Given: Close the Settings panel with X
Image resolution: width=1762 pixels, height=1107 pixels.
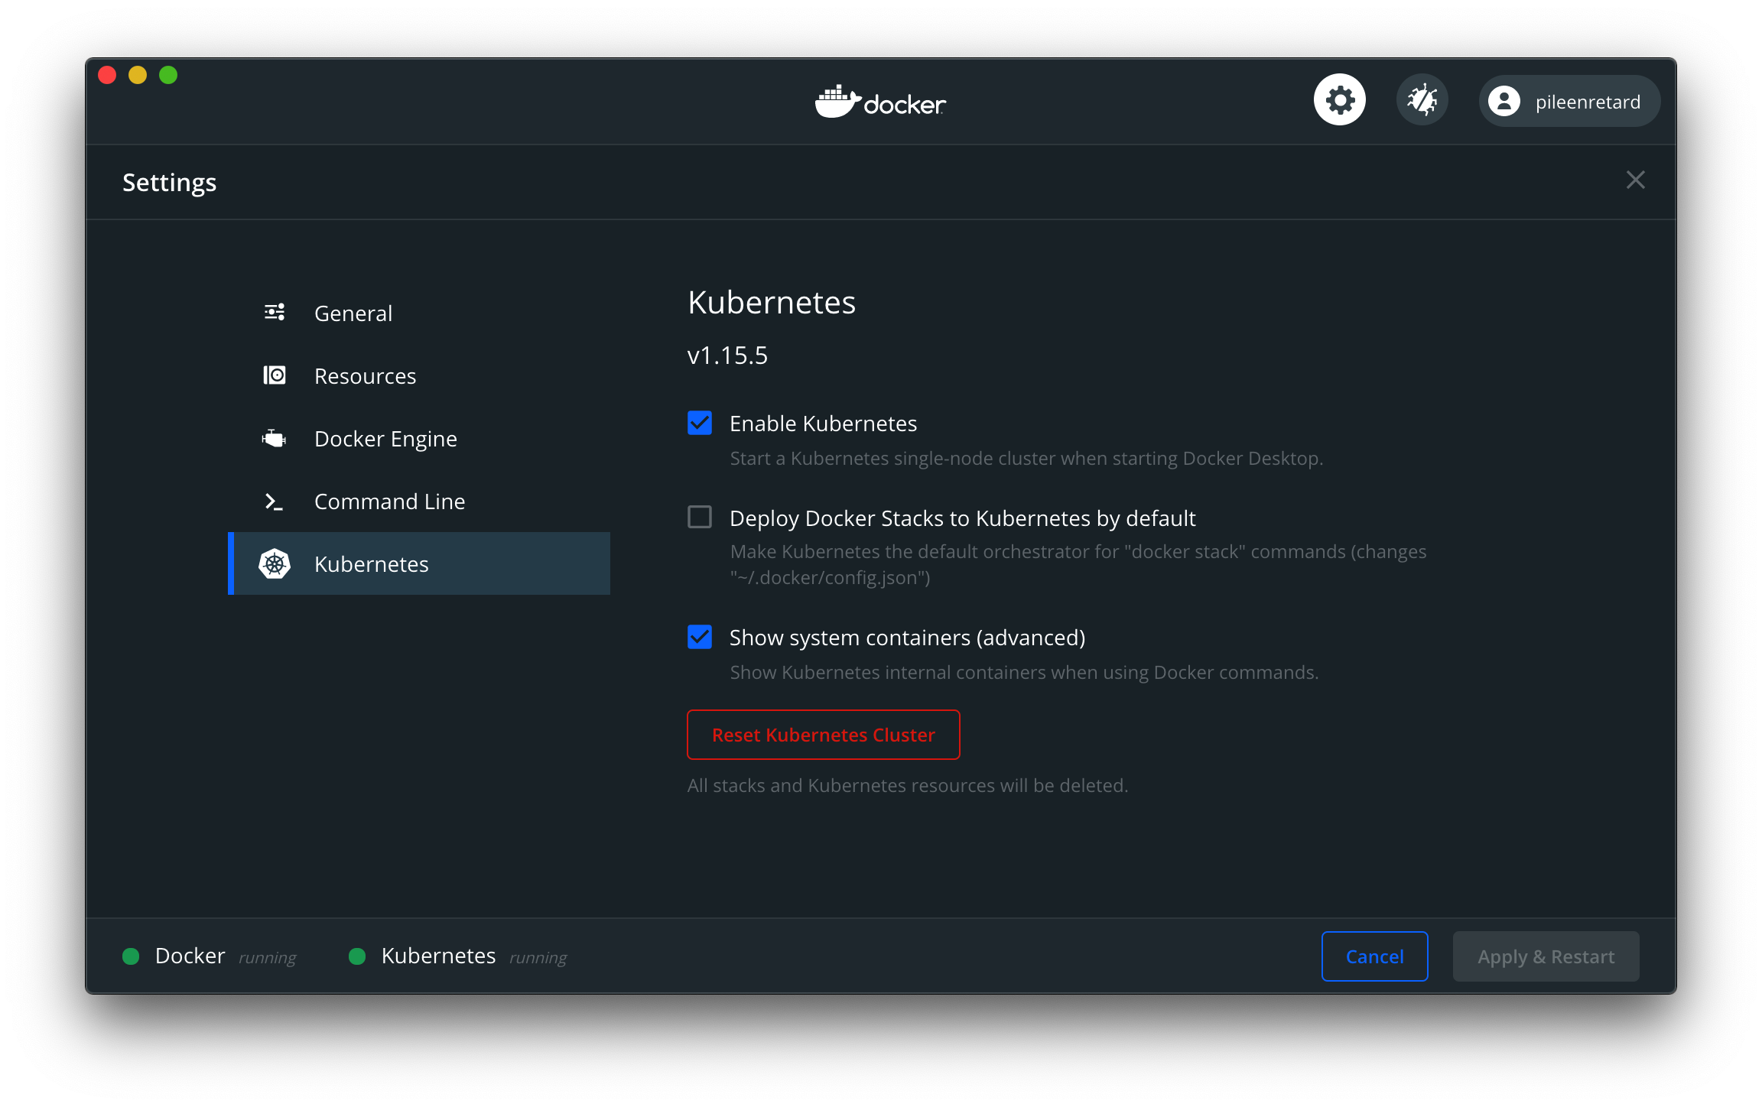Looking at the screenshot, I should pos(1635,180).
